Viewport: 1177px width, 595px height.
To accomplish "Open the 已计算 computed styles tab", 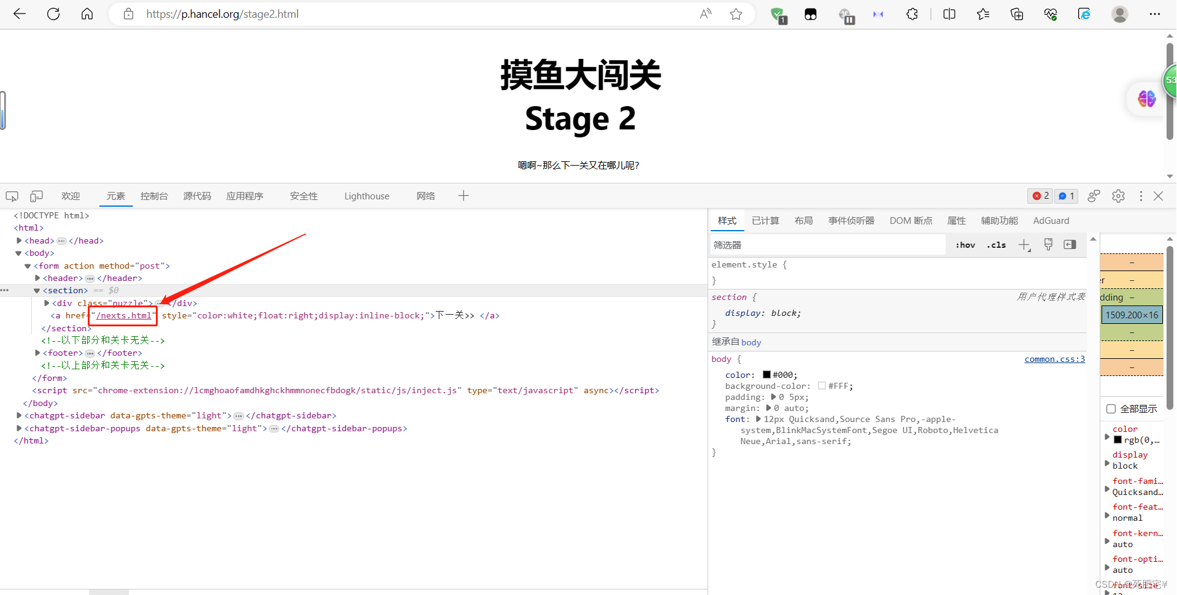I will [x=765, y=220].
